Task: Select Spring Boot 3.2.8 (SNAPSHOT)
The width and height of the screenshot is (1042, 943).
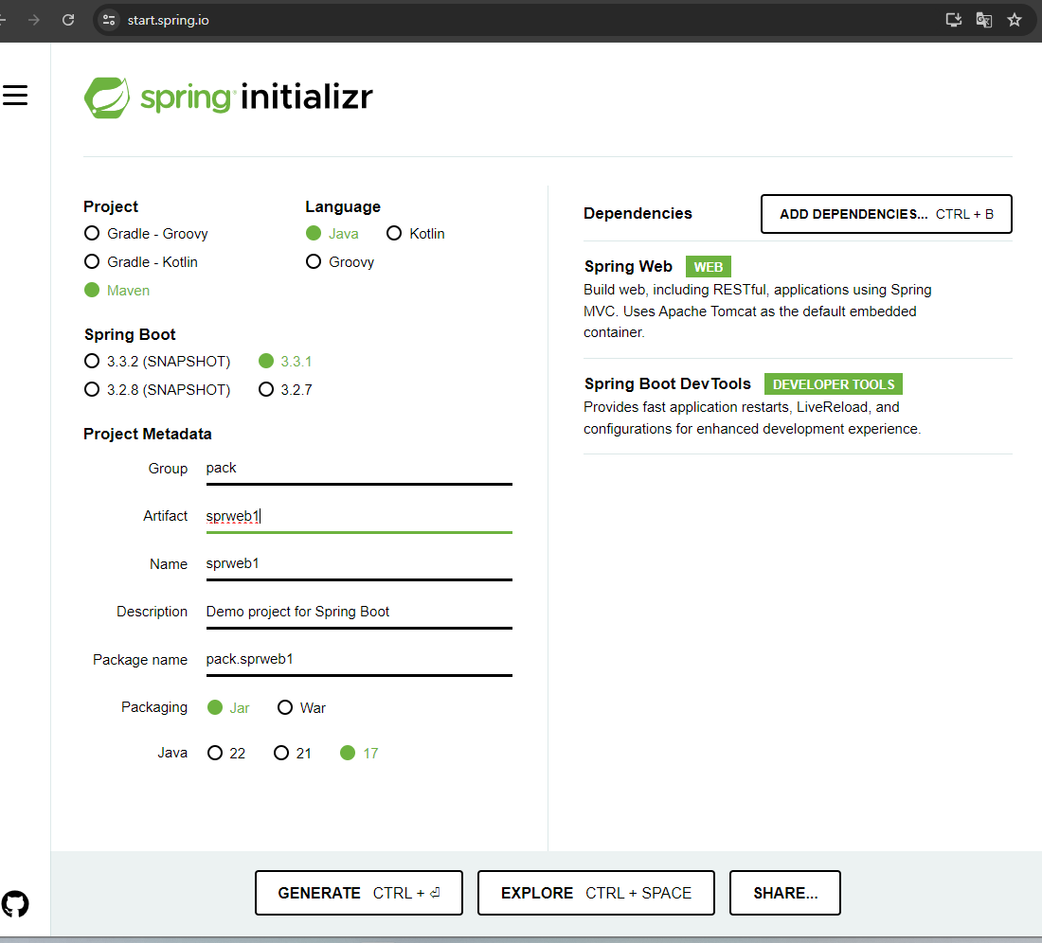Action: click(x=157, y=390)
